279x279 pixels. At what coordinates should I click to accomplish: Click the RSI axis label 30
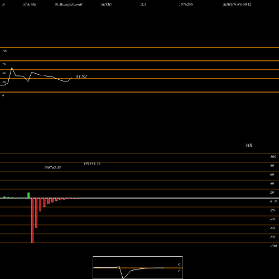pos(4,82)
